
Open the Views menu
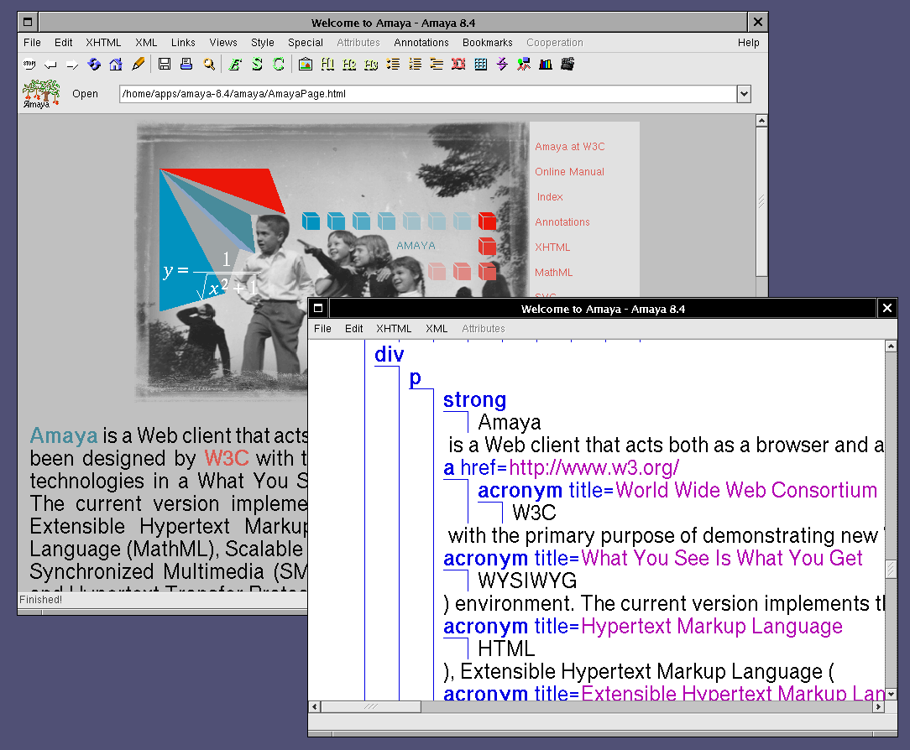pyautogui.click(x=223, y=43)
